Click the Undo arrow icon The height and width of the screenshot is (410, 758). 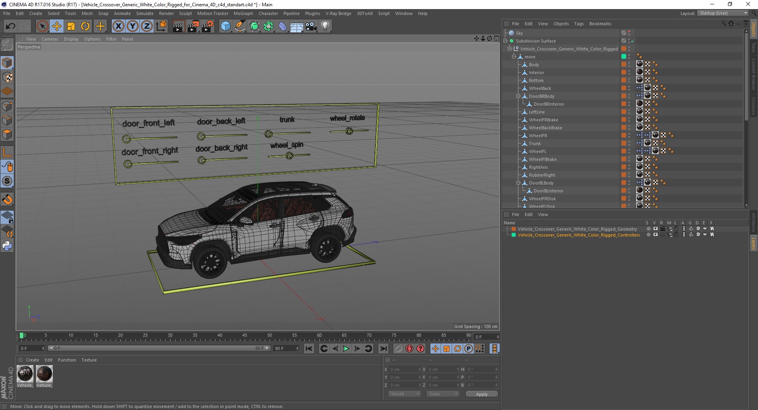(11, 26)
